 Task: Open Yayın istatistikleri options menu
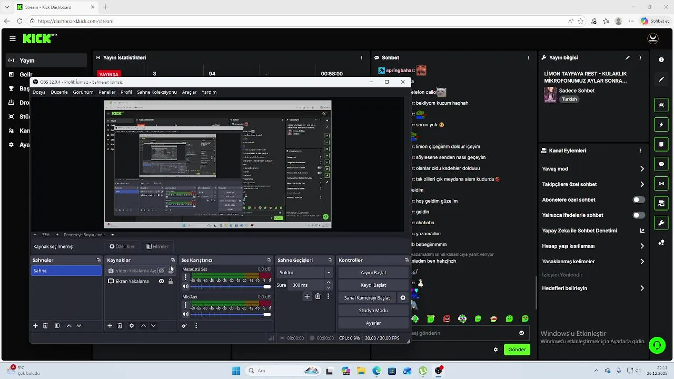click(x=361, y=57)
